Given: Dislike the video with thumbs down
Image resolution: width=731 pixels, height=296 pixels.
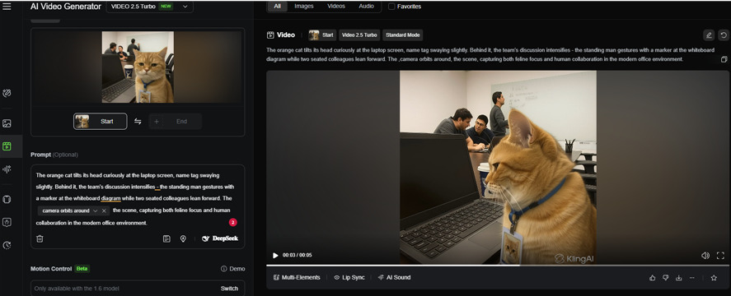Looking at the screenshot, I should [665, 278].
